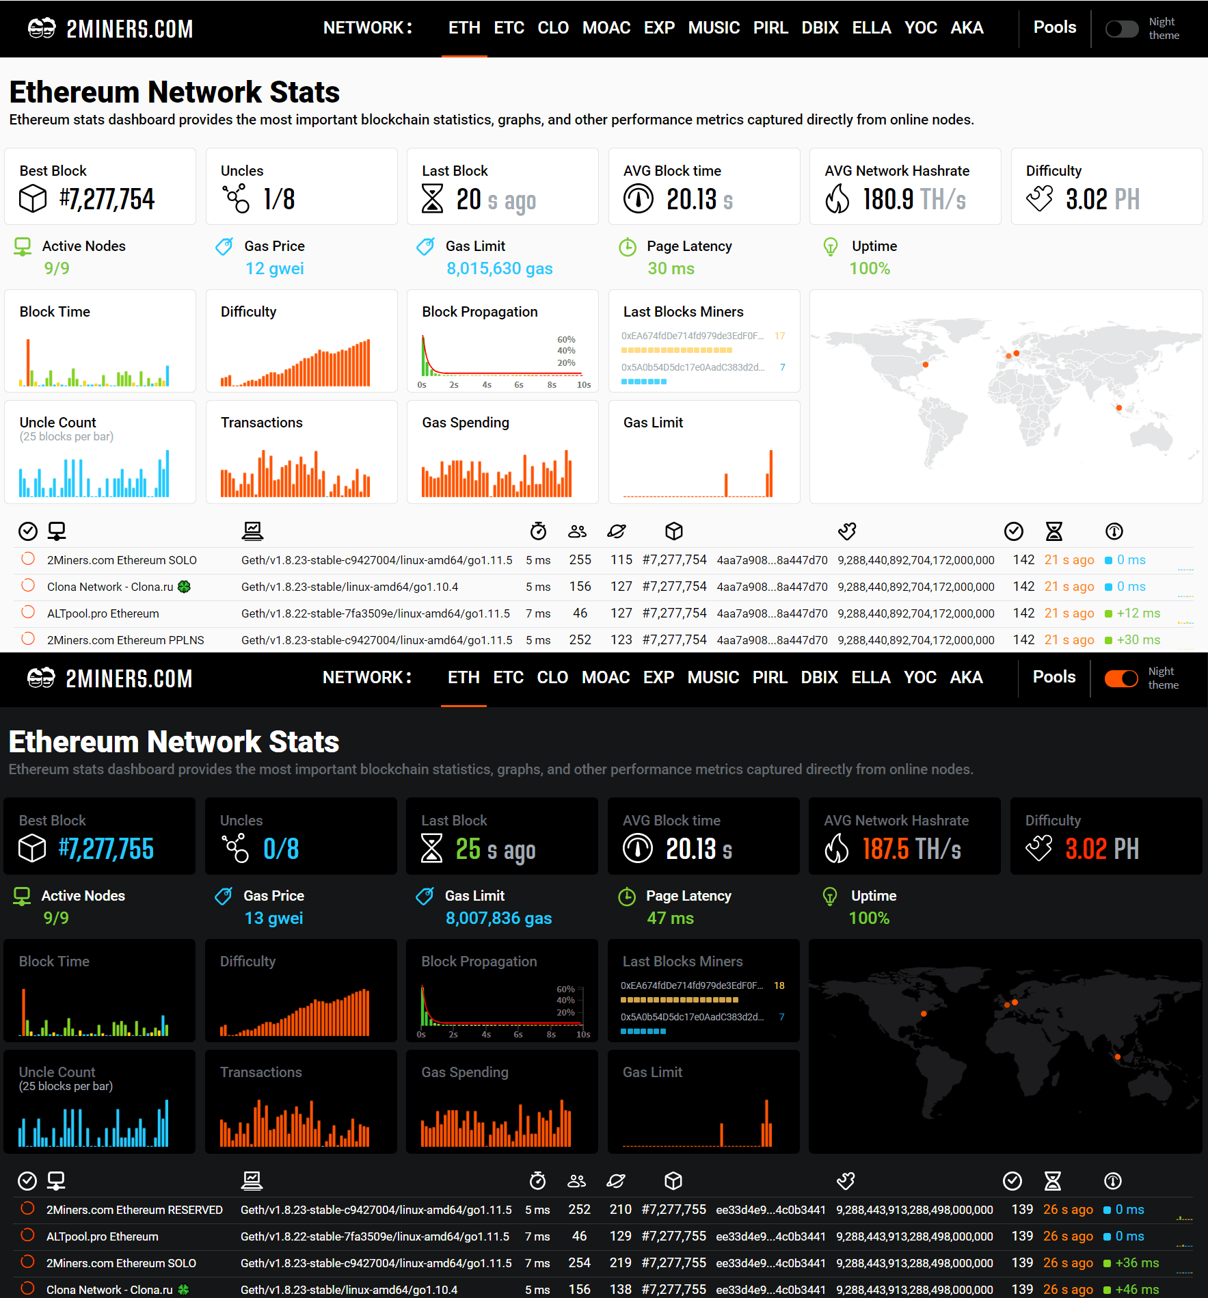Image resolution: width=1208 pixels, height=1298 pixels.
Task: Turn off the orange Night theme switch
Action: coord(1121,678)
